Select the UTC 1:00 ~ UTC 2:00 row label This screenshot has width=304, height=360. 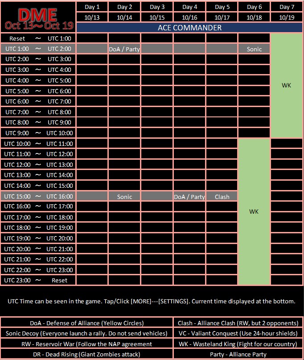click(38, 49)
